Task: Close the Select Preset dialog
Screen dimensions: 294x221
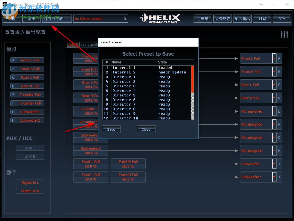Action: point(146,129)
